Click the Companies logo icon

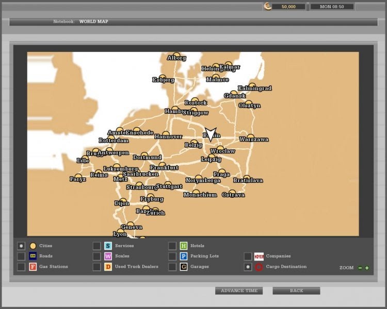[259, 256]
